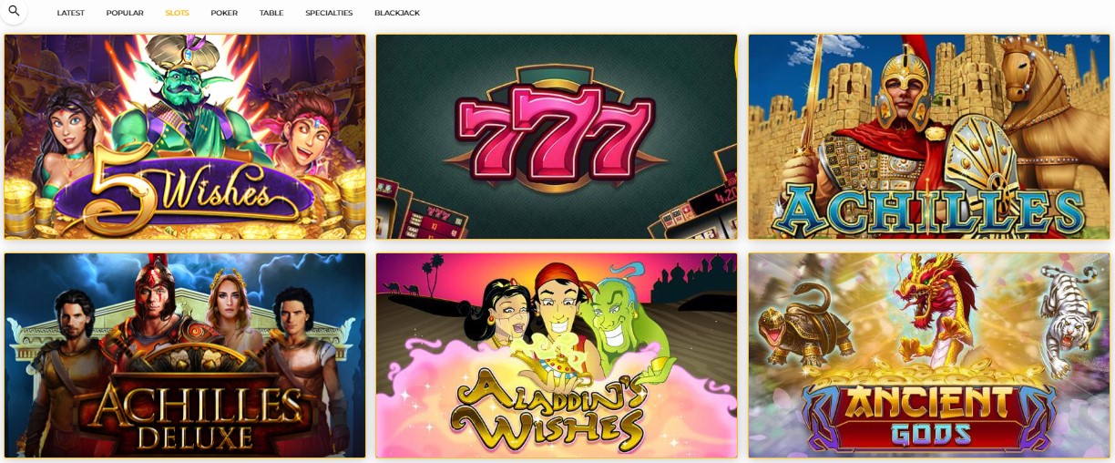Switch to the Latest tab
Image resolution: width=1115 pixels, height=463 pixels.
pyautogui.click(x=71, y=14)
